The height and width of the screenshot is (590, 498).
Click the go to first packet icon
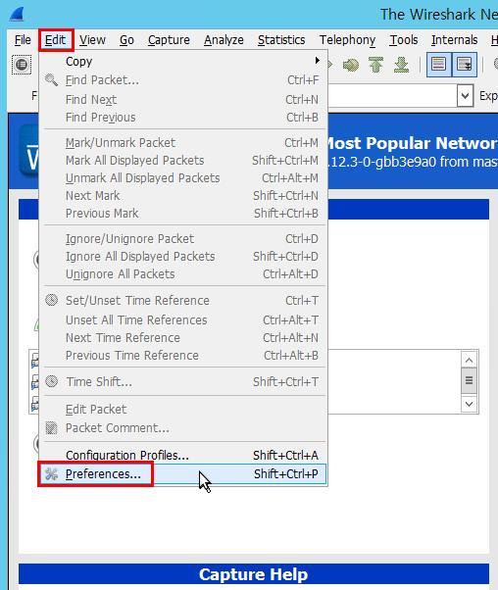pyautogui.click(x=376, y=65)
